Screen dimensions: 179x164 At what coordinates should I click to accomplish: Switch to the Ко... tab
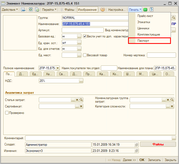coord(116,74)
